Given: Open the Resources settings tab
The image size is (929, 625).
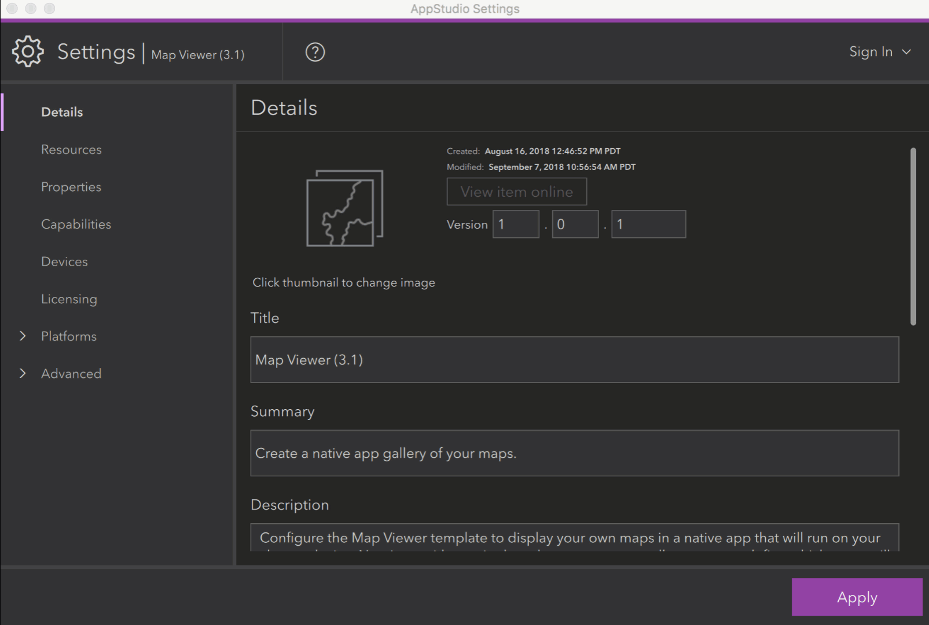Looking at the screenshot, I should click(71, 150).
